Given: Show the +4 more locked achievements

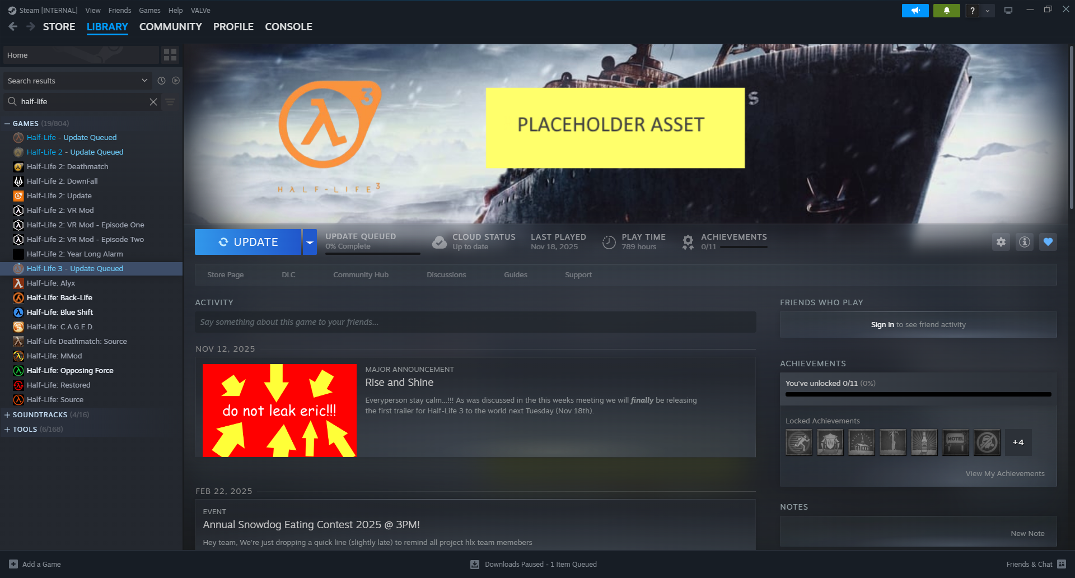Looking at the screenshot, I should [x=1018, y=442].
